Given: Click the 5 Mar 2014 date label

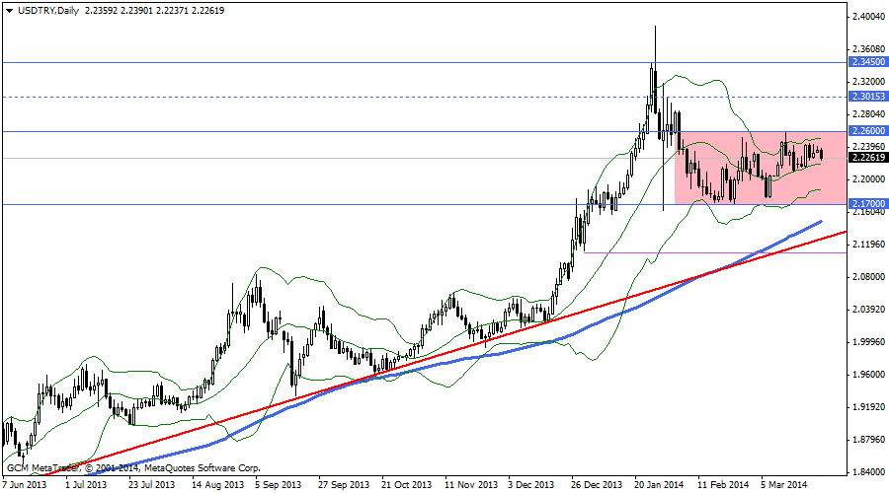Looking at the screenshot, I should [784, 485].
